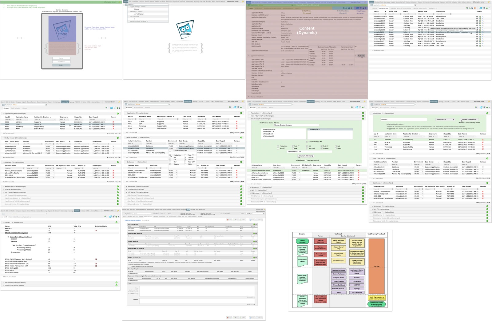Image resolution: width=492 pixels, height=321 pixels.
Task: Select the Infrastructure tab in the device list panel
Action: click(x=383, y=8)
